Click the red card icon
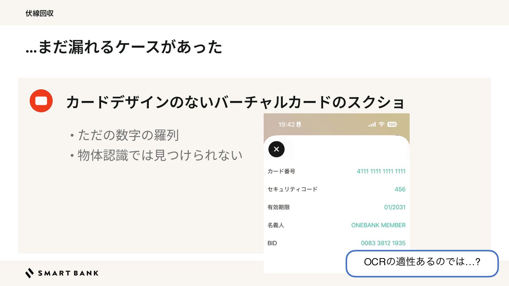This screenshot has height=286, width=509. [x=41, y=101]
